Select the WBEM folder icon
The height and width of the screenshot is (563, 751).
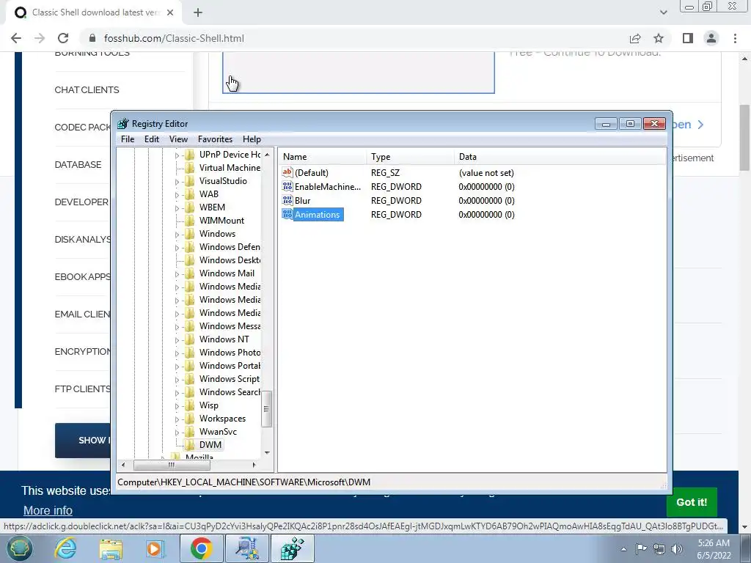coord(190,207)
